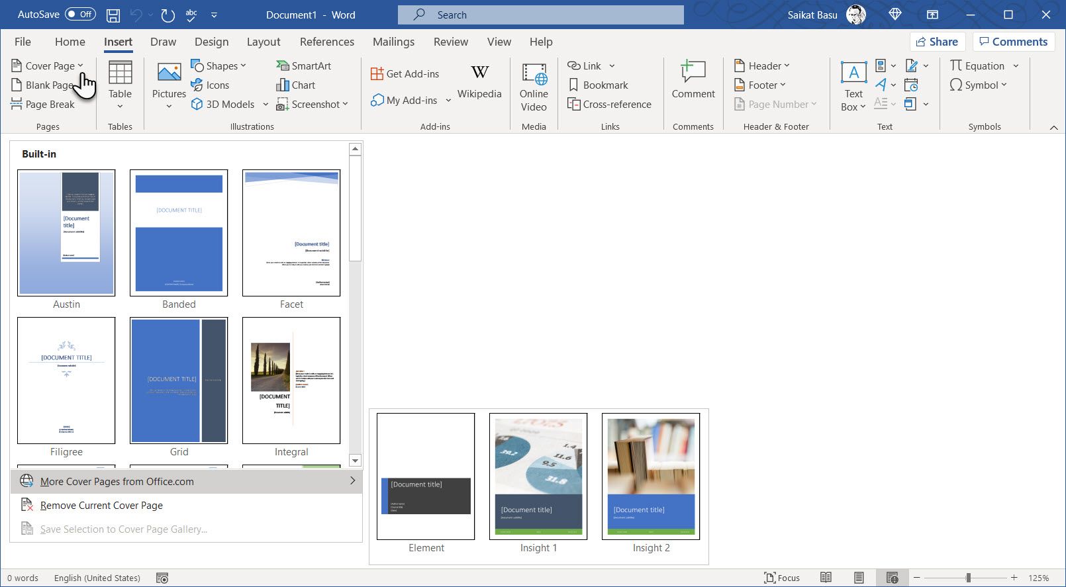Click the Share button

pyautogui.click(x=937, y=42)
